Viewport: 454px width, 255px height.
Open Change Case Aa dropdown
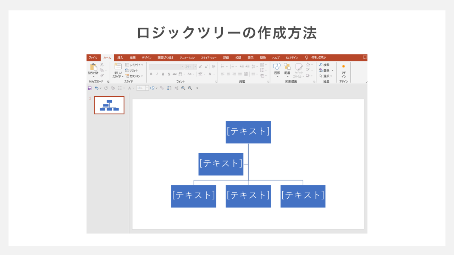click(191, 74)
